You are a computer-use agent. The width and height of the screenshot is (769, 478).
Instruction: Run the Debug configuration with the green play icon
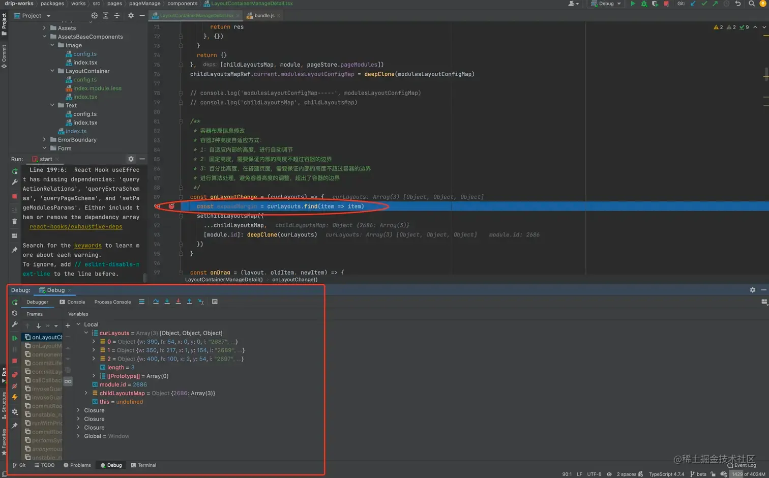pos(633,4)
